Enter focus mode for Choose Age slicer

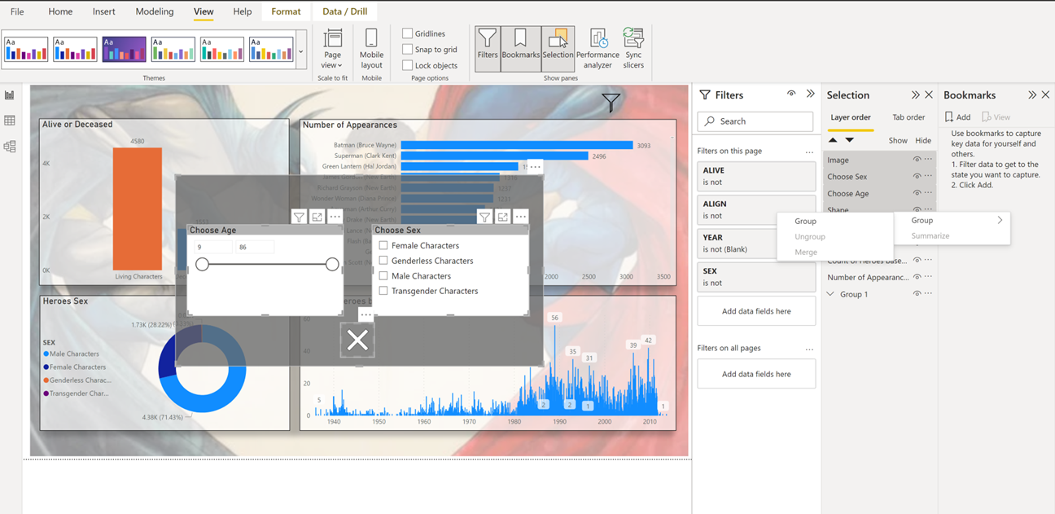(317, 217)
